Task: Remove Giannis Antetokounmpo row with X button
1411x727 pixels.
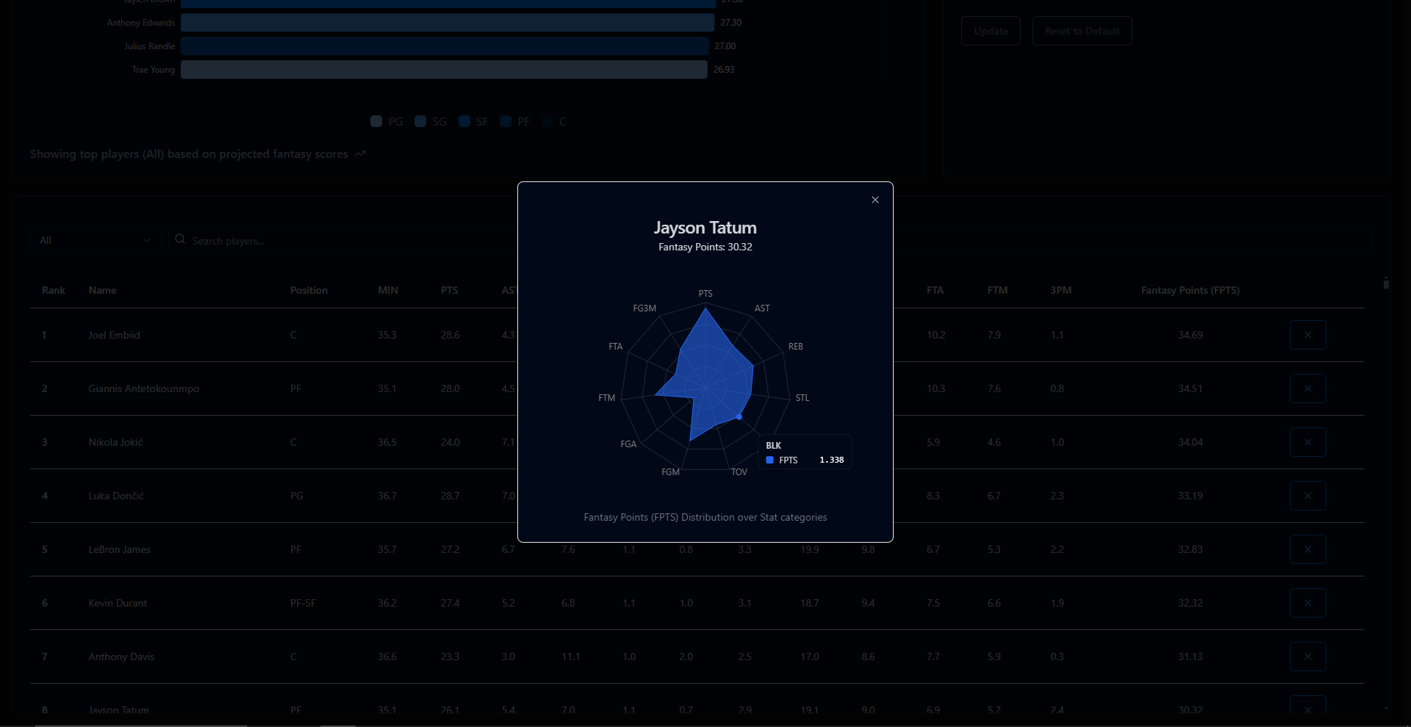Action: [x=1307, y=388]
